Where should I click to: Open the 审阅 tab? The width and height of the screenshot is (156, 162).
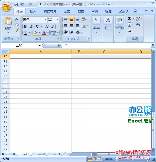[95, 11]
